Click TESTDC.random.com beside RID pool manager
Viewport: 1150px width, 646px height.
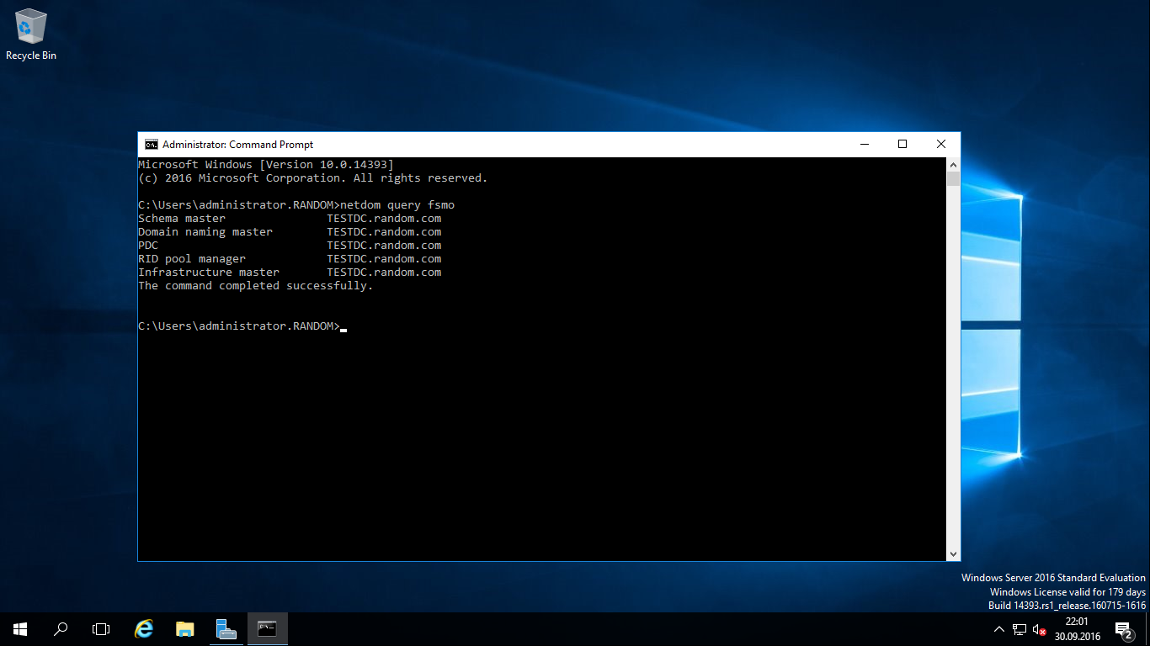click(x=384, y=259)
